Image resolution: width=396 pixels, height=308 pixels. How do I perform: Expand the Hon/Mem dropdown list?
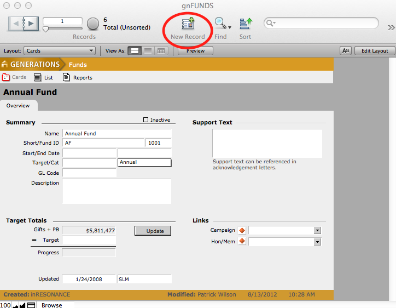317,242
